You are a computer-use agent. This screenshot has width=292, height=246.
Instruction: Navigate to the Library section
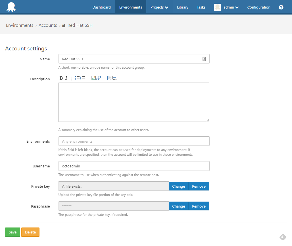[x=182, y=7]
